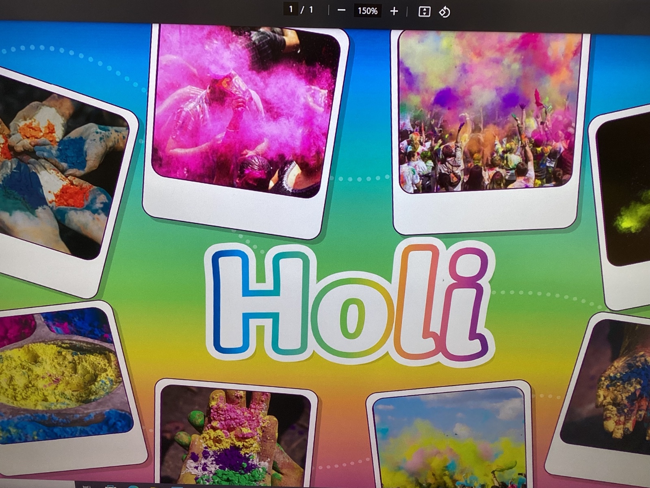Click the zoom out minus button
The height and width of the screenshot is (488, 650).
coord(341,11)
